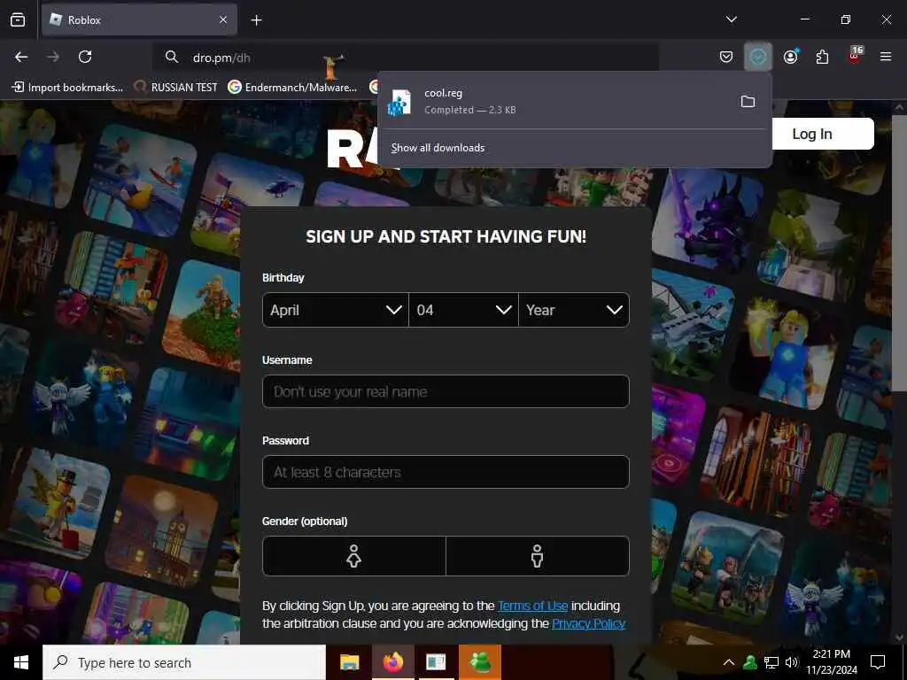Close the Roblox browser tab
Screen dimensions: 907x680
pos(223,19)
